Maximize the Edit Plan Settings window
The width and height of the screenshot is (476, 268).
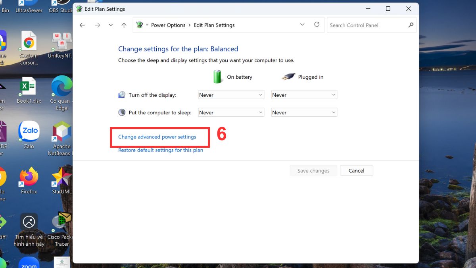(388, 9)
